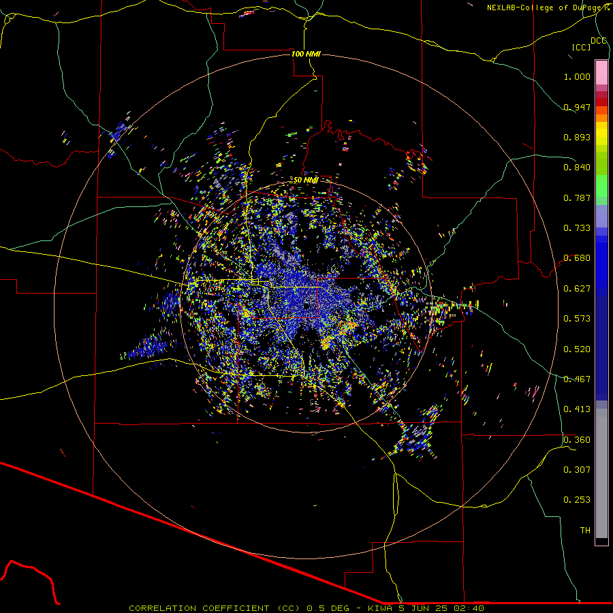This screenshot has width=613, height=613.
Task: Click the 1.000 scale value
Action: (577, 76)
